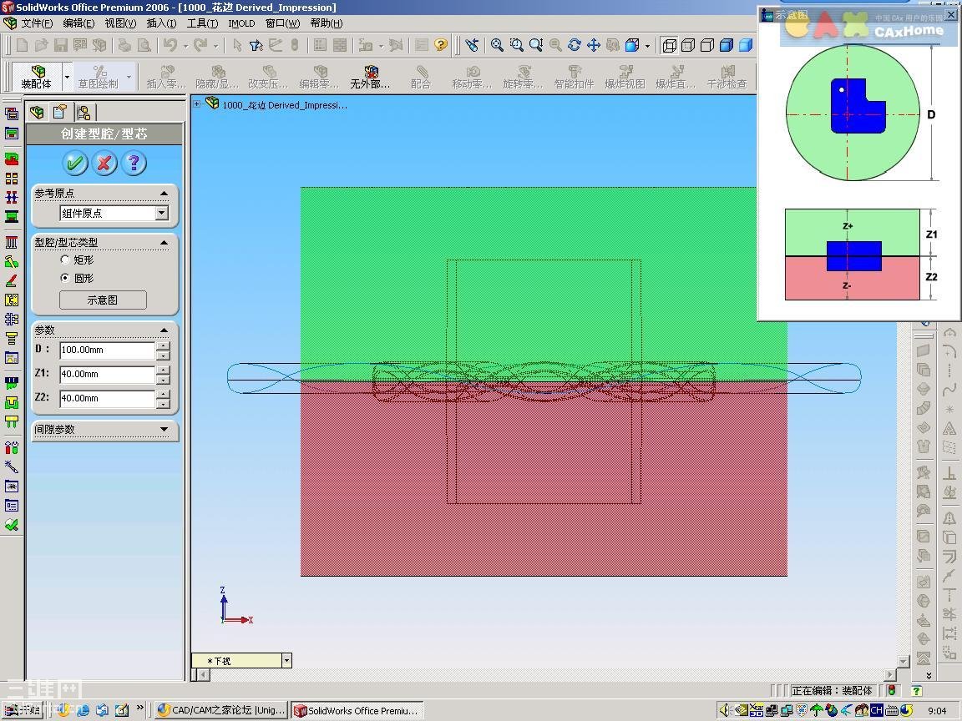
Task: Collapse the 型腔/型芯类型 section
Action: 164,243
